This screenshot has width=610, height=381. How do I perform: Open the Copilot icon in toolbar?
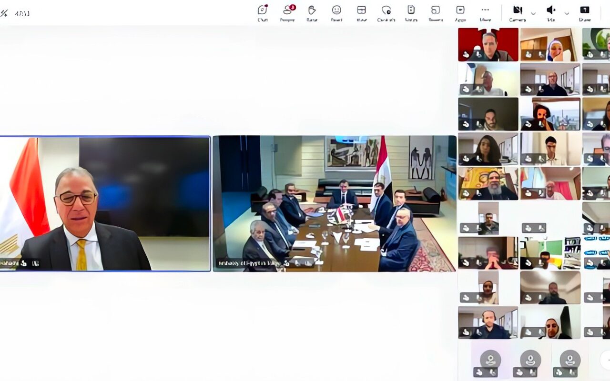pos(386,12)
